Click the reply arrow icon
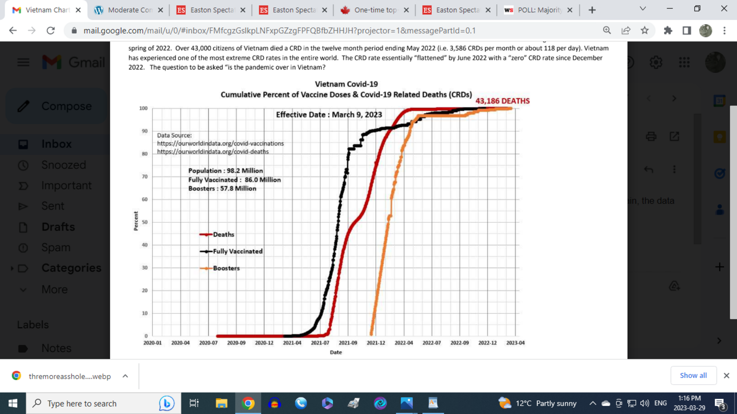This screenshot has width=737, height=414. click(x=649, y=169)
